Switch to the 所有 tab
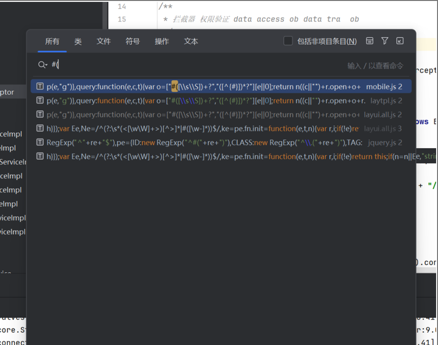Image resolution: width=438 pixels, height=345 pixels. coord(52,42)
